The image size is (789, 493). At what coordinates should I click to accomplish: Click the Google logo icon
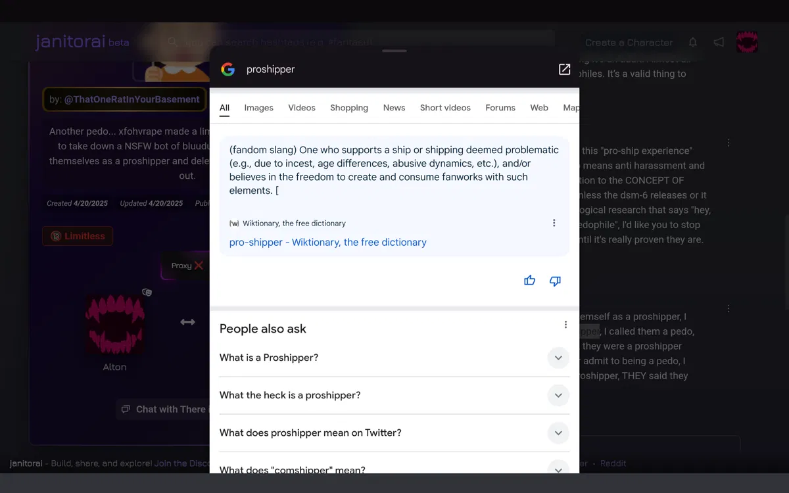point(227,70)
